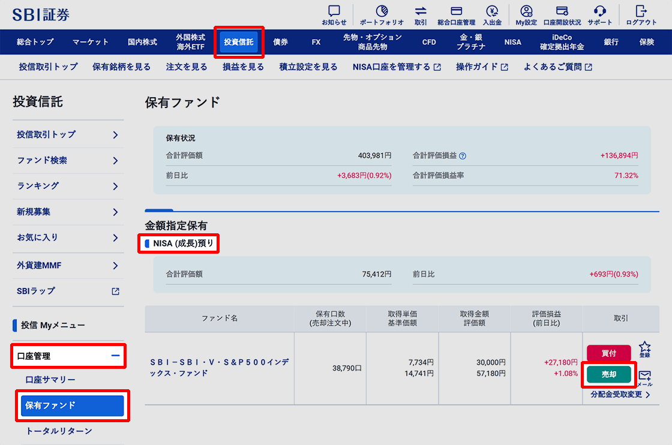Click the 評価損益 (前日比) column header
Viewport: 672px width, 445px height.
(x=547, y=318)
